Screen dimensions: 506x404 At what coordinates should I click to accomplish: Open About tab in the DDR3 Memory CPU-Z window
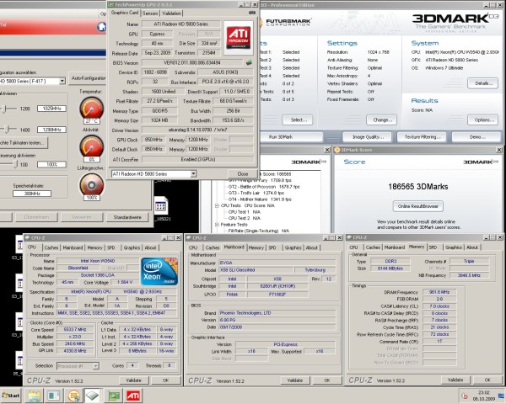coord(472,247)
